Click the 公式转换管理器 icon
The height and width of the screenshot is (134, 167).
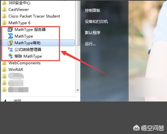click(10, 50)
